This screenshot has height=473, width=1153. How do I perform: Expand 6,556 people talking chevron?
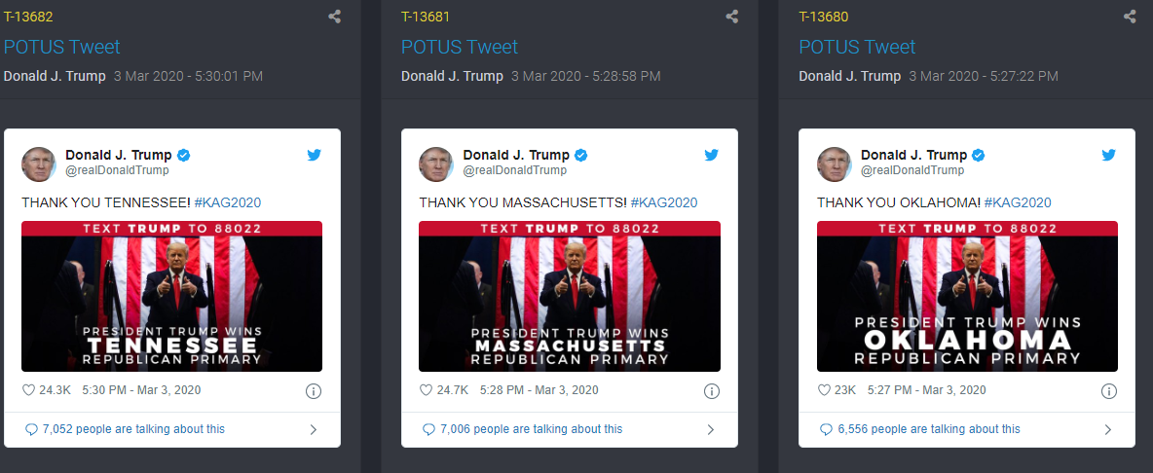pos(1108,429)
